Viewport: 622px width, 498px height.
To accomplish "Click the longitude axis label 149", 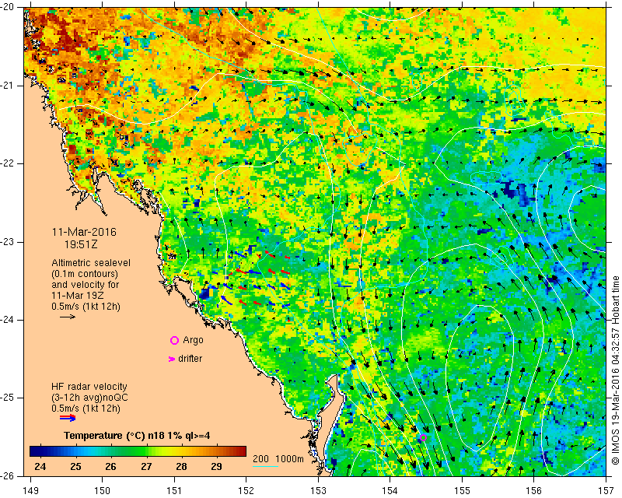I will pos(31,491).
